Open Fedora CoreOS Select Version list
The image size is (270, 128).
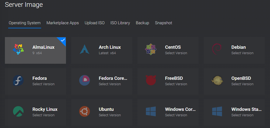pos(110,84)
